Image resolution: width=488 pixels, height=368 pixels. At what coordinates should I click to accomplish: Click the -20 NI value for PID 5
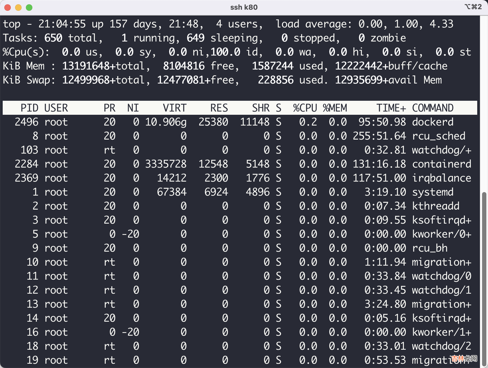(130, 234)
